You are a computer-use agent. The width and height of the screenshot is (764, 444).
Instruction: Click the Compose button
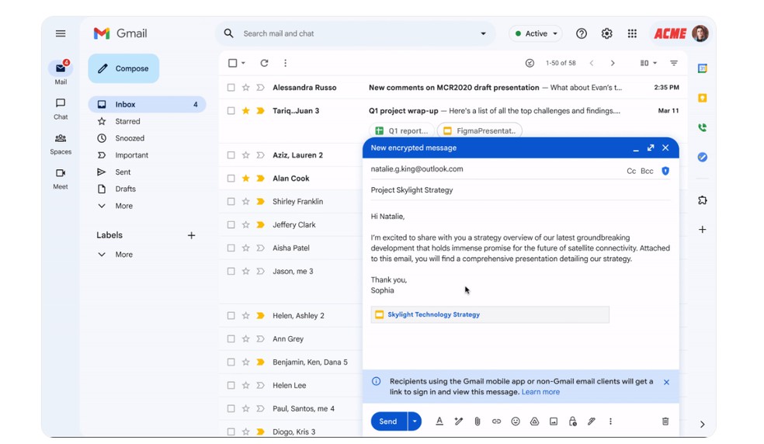(x=123, y=68)
